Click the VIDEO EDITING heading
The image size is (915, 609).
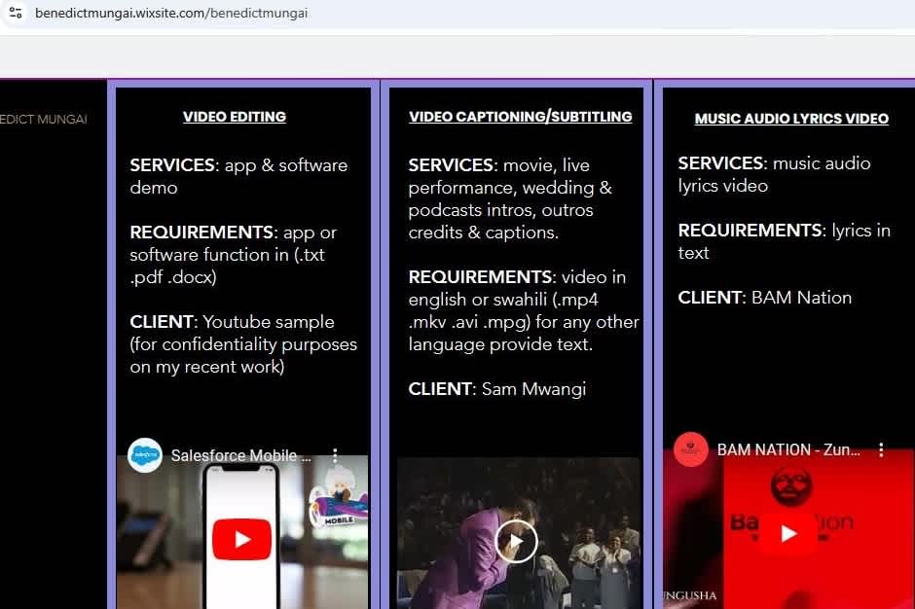pos(235,117)
